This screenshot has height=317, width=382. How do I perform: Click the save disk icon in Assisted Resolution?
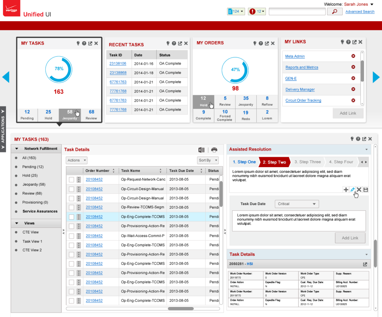tap(365, 189)
